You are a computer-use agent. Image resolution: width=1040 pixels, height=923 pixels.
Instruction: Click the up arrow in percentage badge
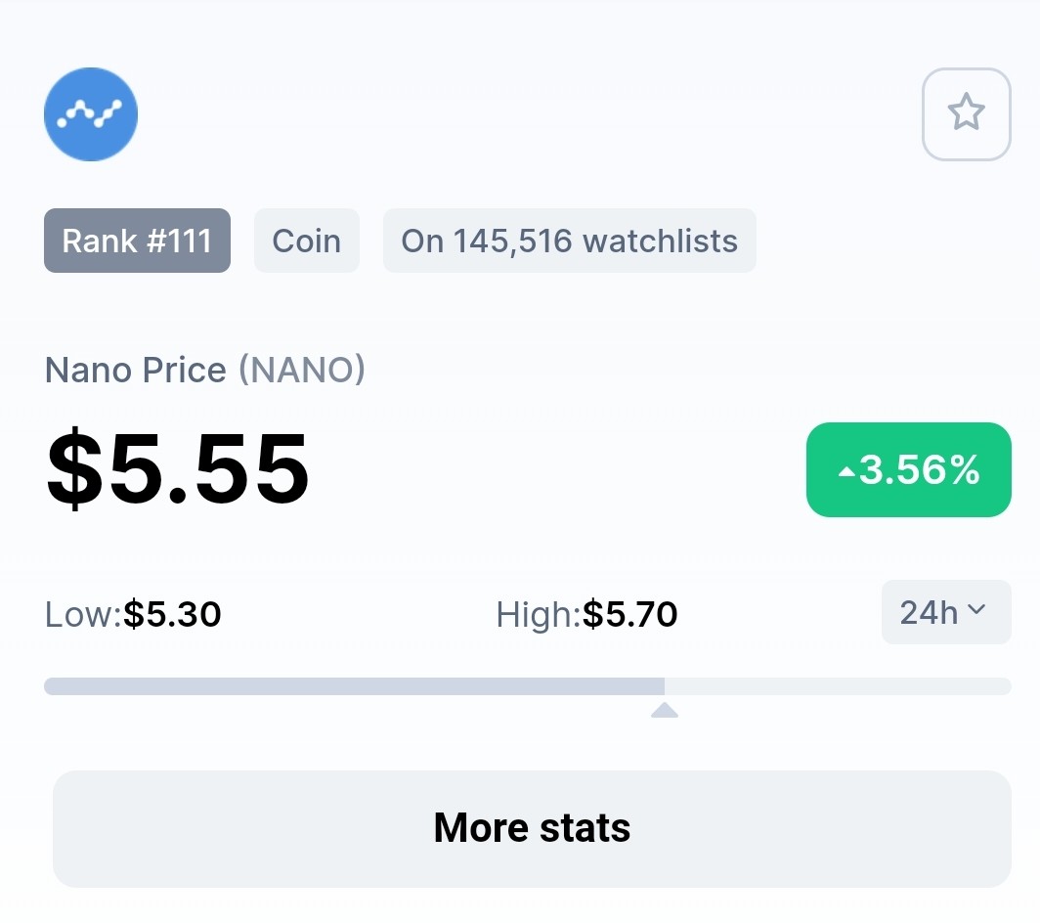point(846,472)
